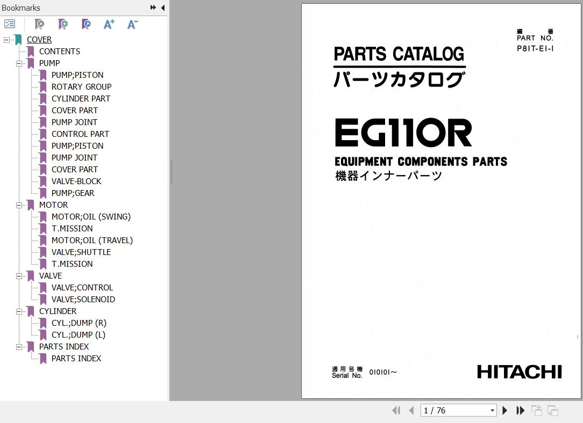Open the VALVE;SOLENOID bookmark

[83, 300]
